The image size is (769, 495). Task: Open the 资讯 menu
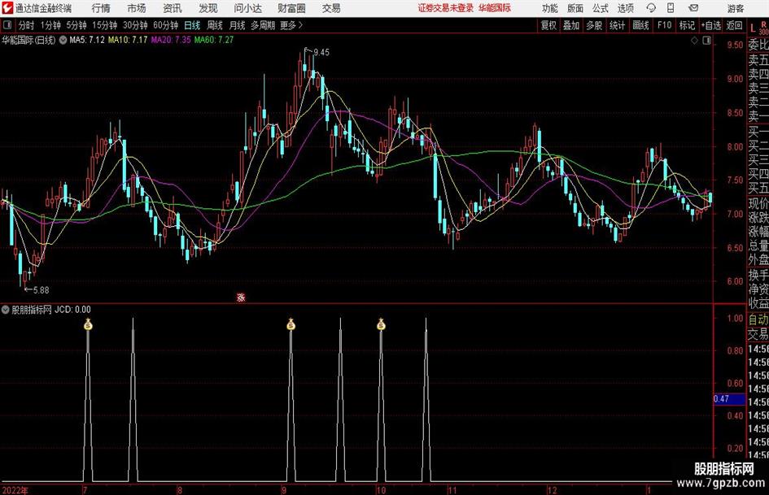coord(173,8)
